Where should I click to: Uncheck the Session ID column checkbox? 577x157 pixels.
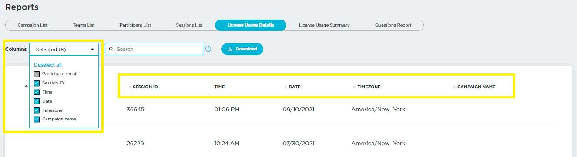(37, 83)
